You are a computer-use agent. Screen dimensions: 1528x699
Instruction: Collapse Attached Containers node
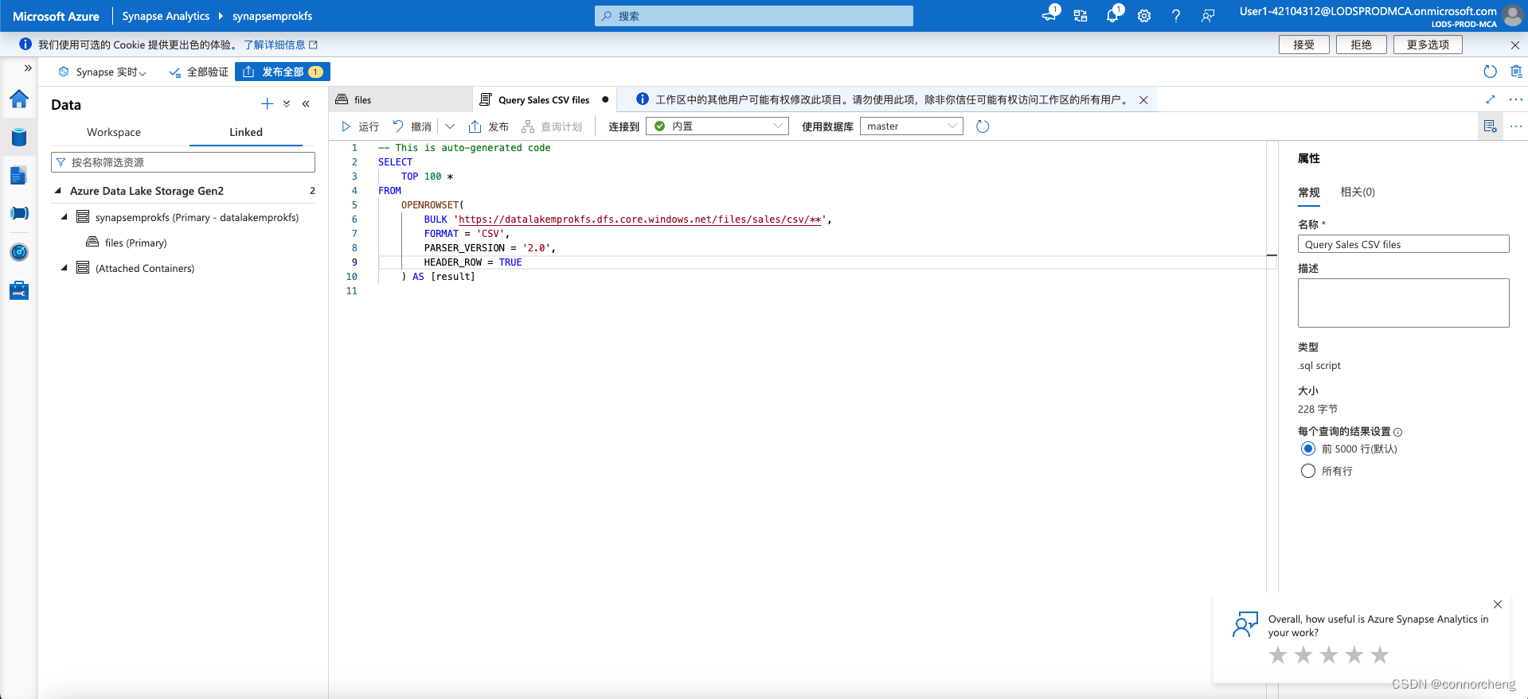pyautogui.click(x=64, y=268)
